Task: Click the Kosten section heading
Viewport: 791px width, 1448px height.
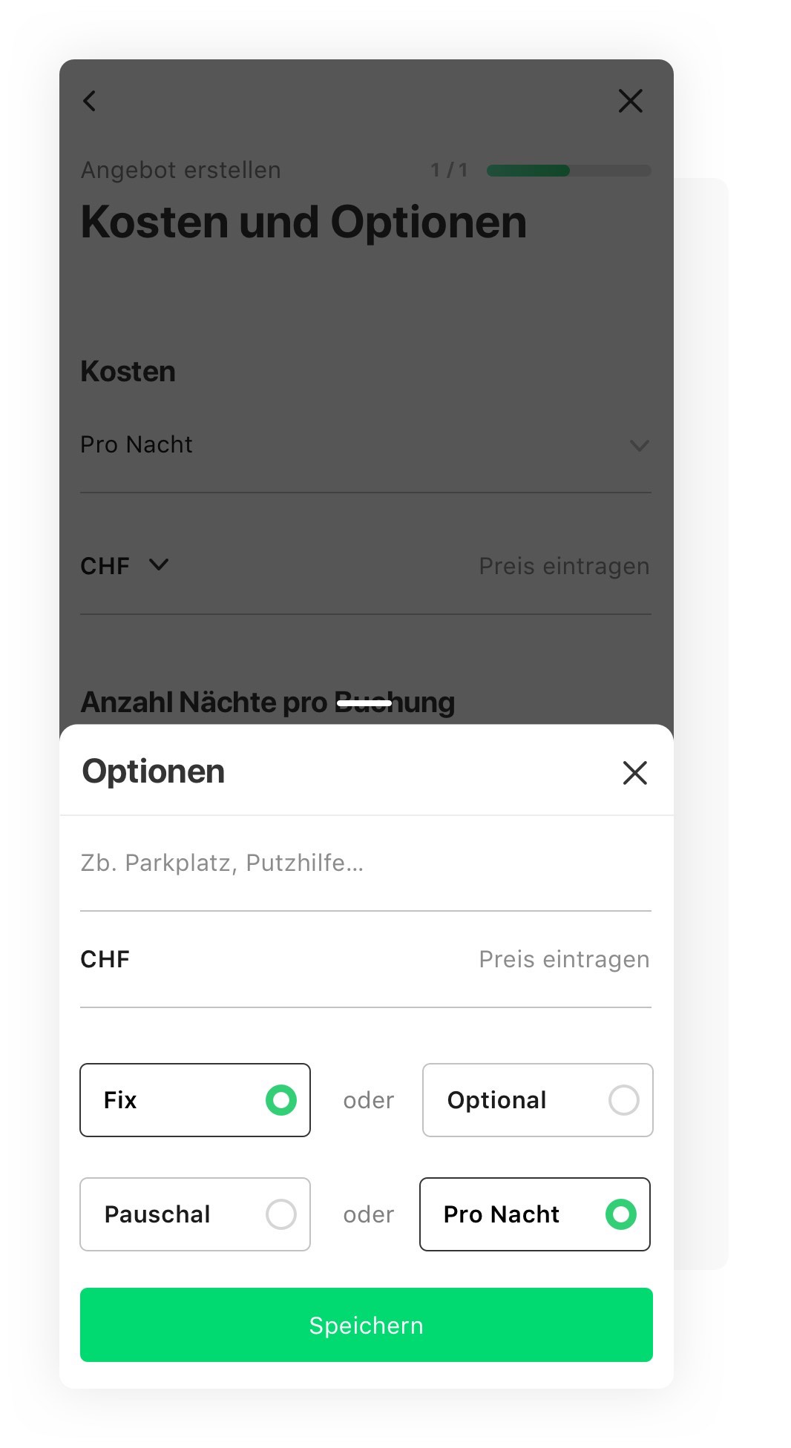Action: (x=128, y=372)
